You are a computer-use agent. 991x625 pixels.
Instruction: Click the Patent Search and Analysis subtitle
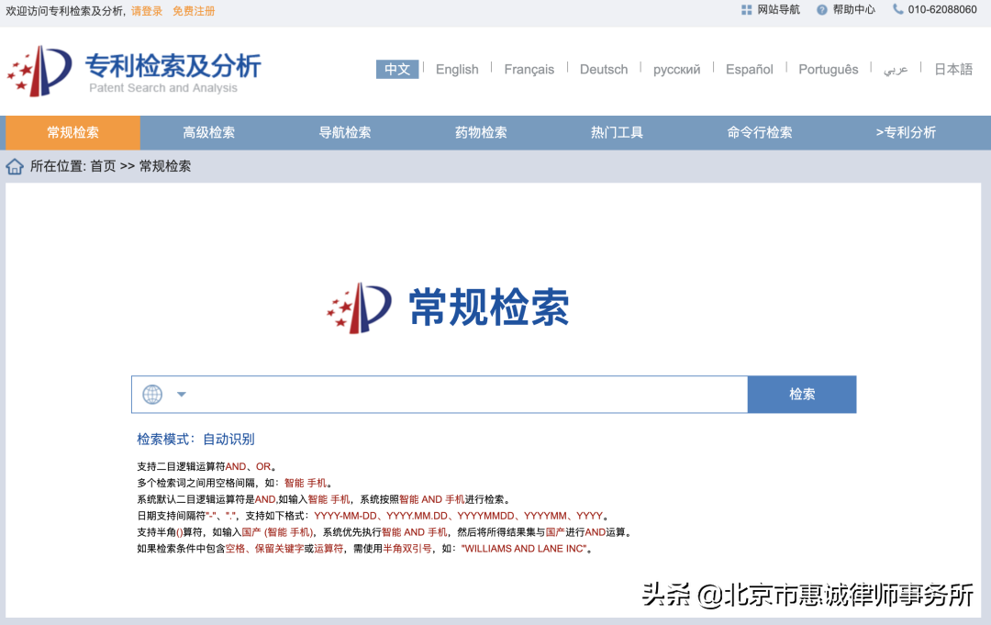[x=163, y=88]
